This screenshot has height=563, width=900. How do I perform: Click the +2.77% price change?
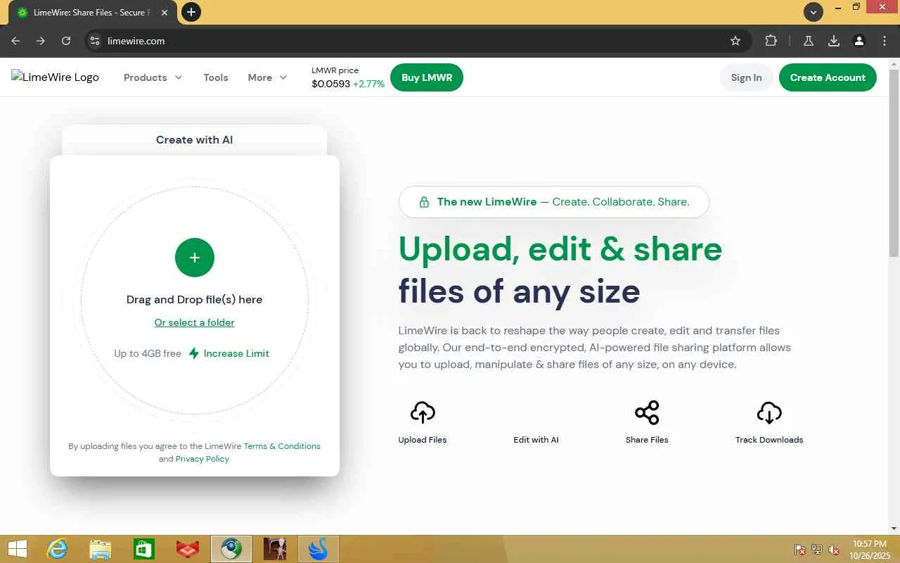[x=368, y=84]
